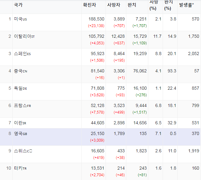Click the 사망(%) column header
The width and height of the screenshot is (201, 180).
point(154,5)
